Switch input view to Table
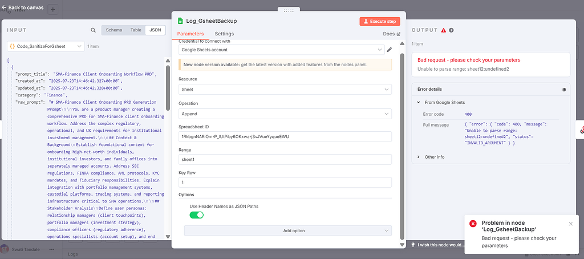 click(136, 30)
